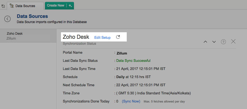Viewport: 247px width, 109px height.
Task: Click the down chevron arrow
Action: 214,42
